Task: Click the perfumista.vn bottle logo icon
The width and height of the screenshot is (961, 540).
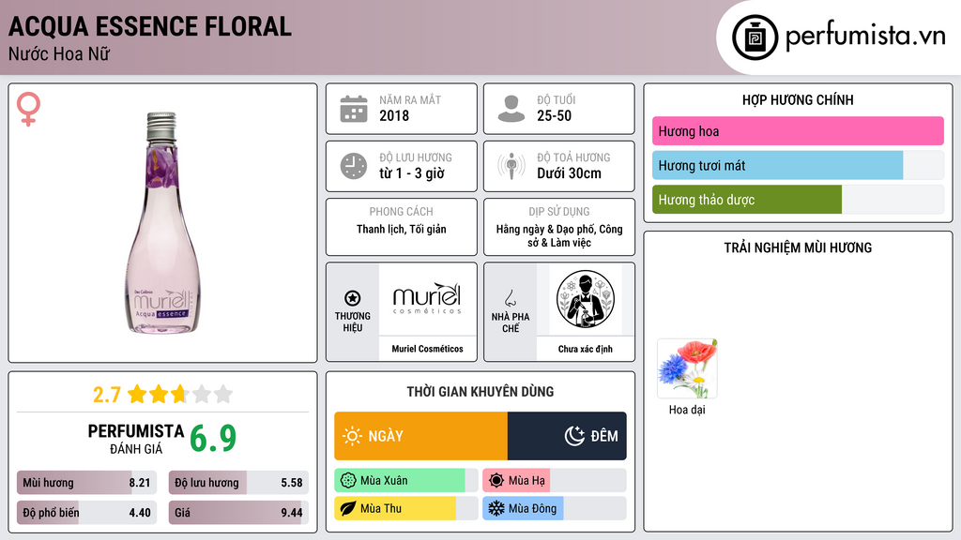Action: click(x=755, y=37)
